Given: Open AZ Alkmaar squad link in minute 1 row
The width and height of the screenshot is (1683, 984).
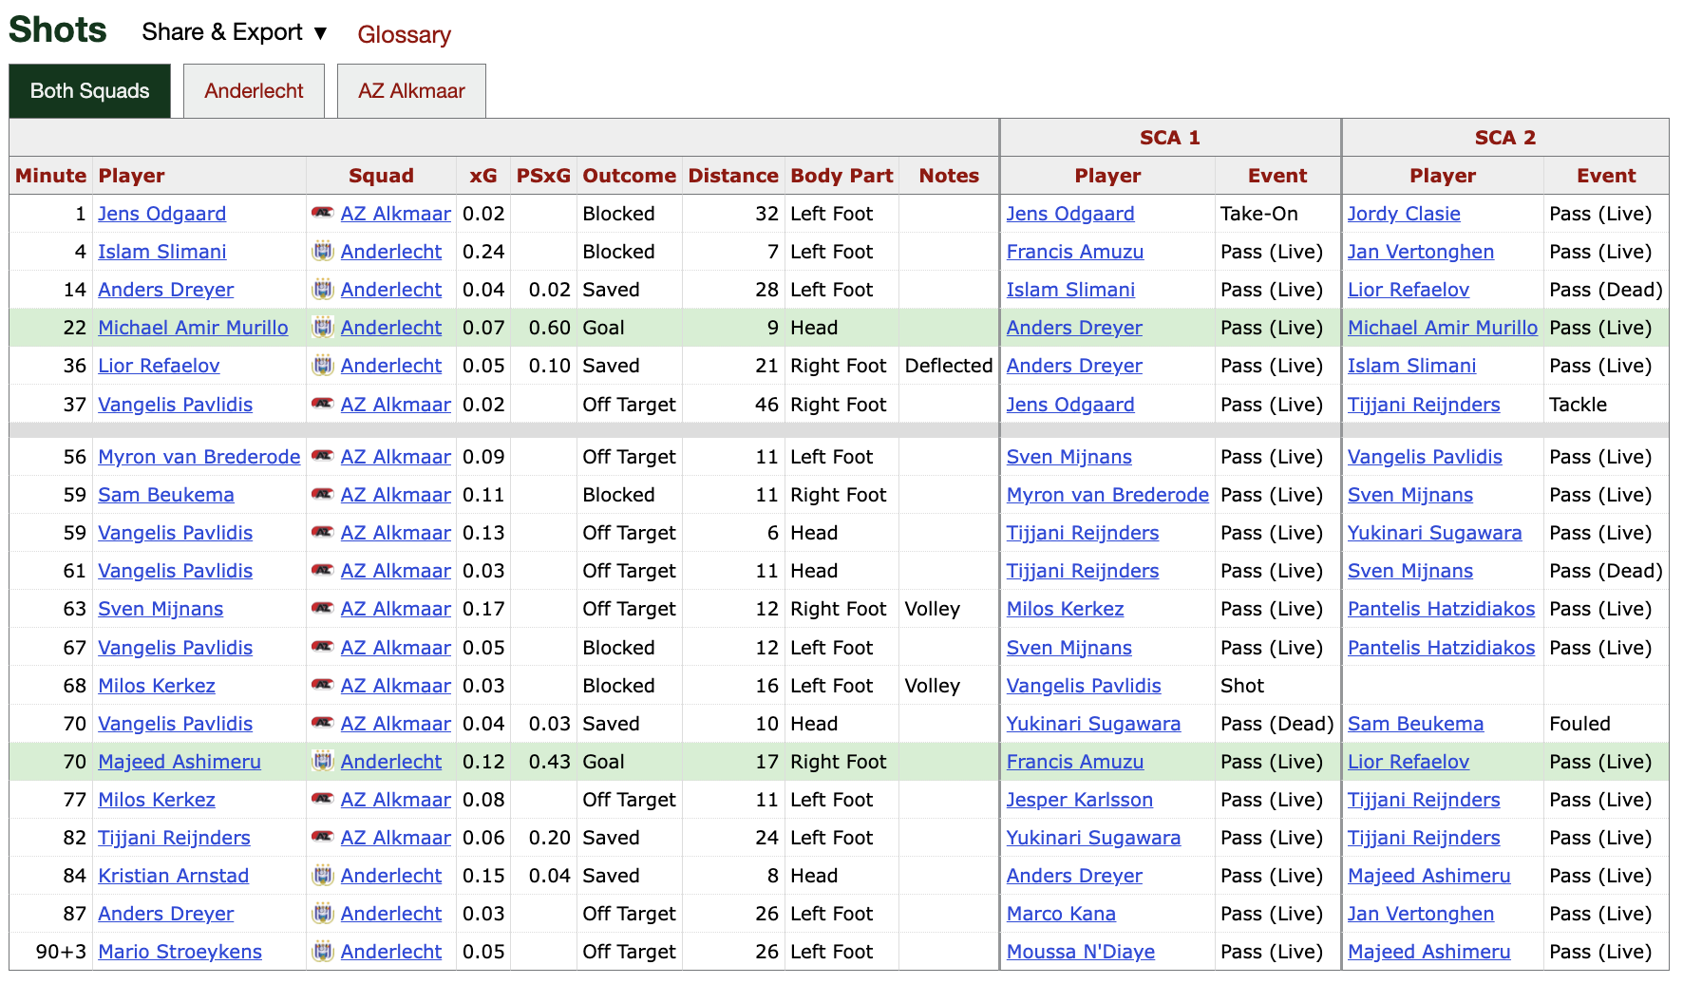Looking at the screenshot, I should pos(396,214).
